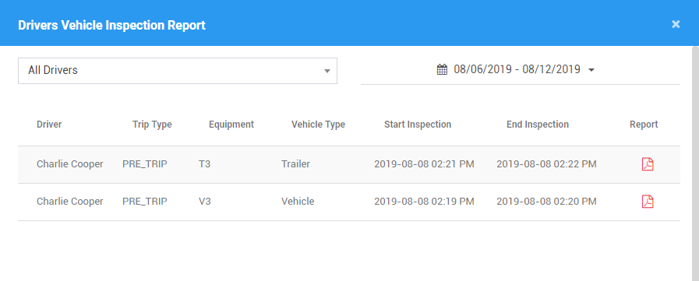Click the dialog's vertical scrollbar
This screenshot has width=699, height=281.
(x=695, y=163)
